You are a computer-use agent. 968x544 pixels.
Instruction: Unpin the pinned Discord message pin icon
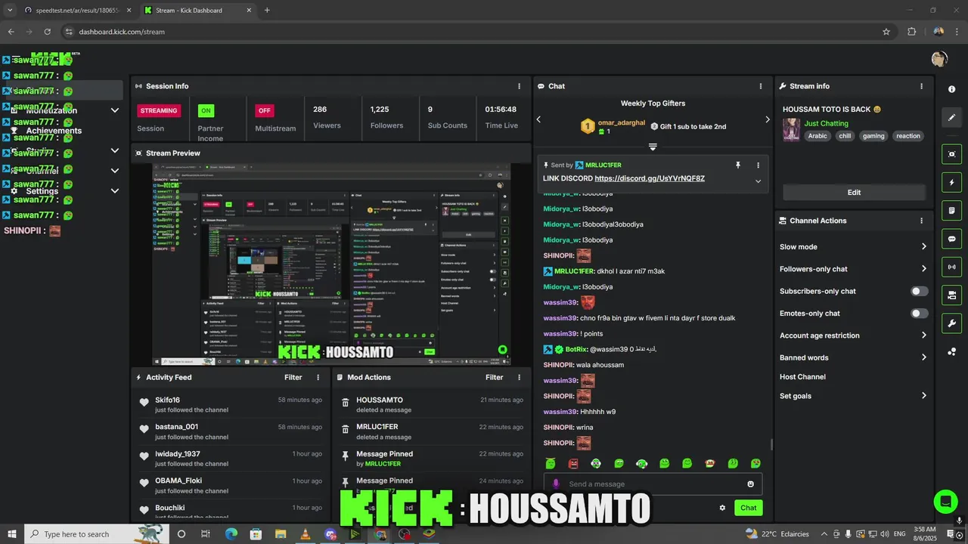738,165
